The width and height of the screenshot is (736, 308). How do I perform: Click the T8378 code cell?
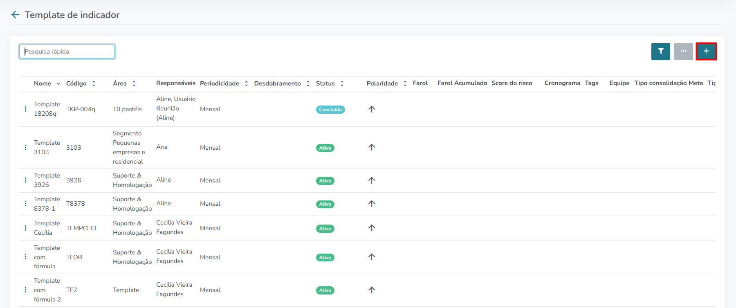[x=76, y=204]
